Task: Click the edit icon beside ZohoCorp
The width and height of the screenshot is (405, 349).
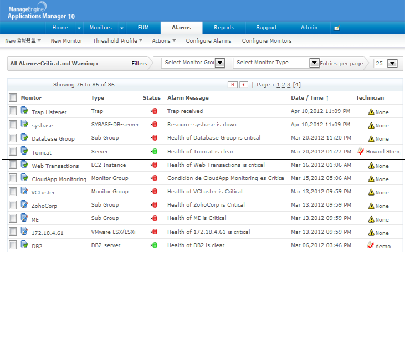Action: (x=24, y=204)
